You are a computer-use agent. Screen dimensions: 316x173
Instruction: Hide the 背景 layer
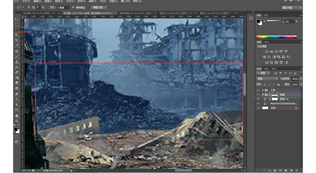coord(258,108)
